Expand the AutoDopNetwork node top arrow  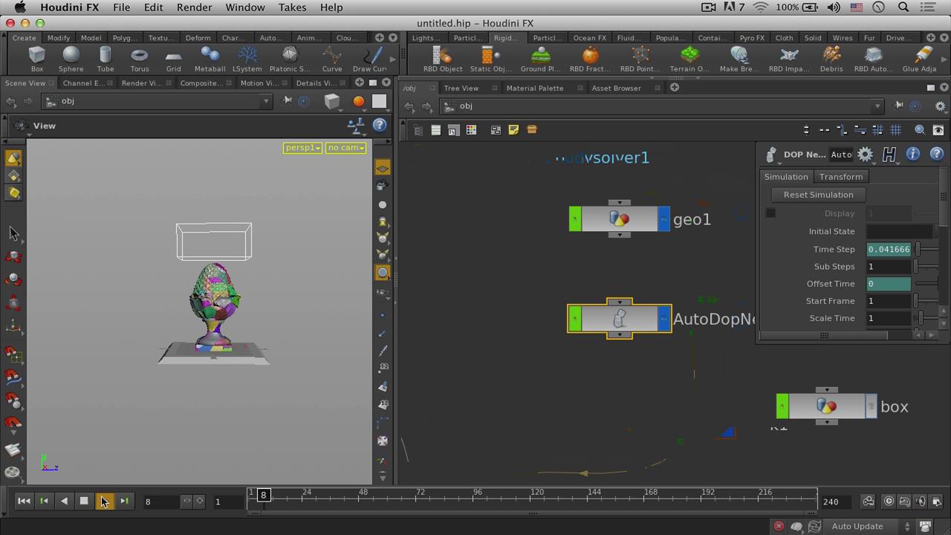click(x=619, y=302)
